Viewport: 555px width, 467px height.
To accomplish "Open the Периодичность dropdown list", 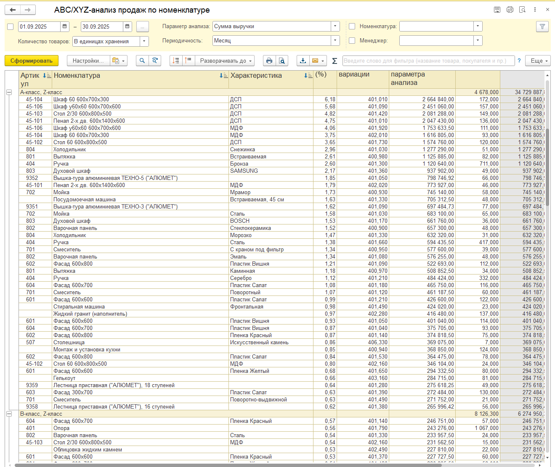I will pyautogui.click(x=335, y=41).
